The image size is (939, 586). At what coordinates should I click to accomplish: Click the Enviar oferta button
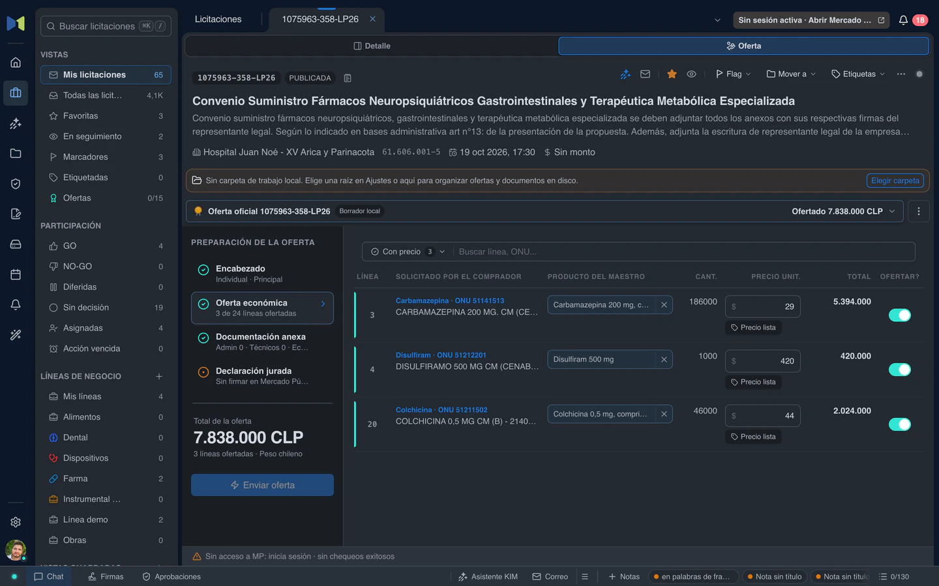coord(262,485)
